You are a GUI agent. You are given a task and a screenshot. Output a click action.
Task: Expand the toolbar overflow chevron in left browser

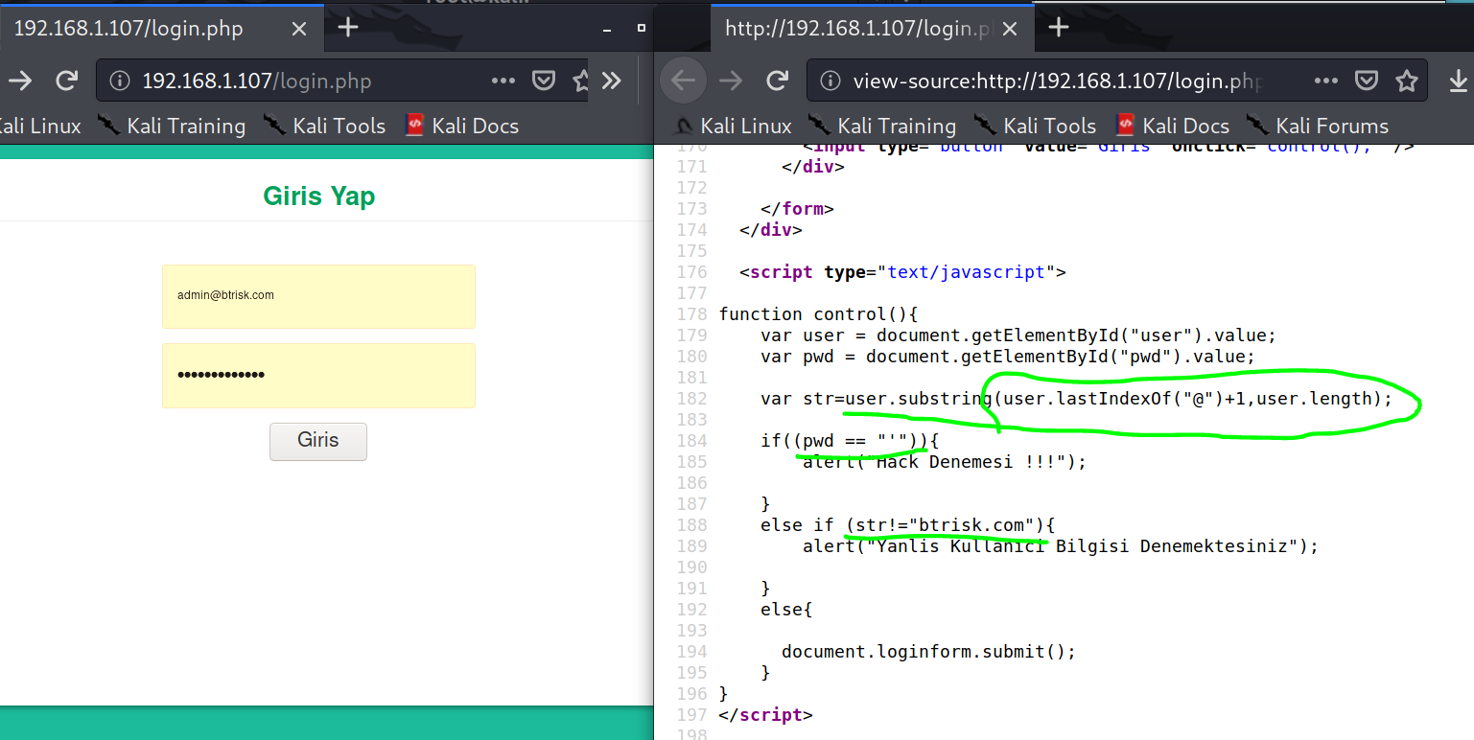[611, 81]
